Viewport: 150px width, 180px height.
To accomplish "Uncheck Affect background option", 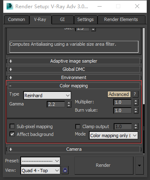I will point(12,134).
